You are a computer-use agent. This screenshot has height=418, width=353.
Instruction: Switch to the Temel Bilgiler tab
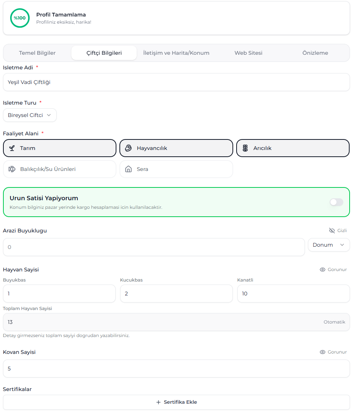pyautogui.click(x=37, y=53)
